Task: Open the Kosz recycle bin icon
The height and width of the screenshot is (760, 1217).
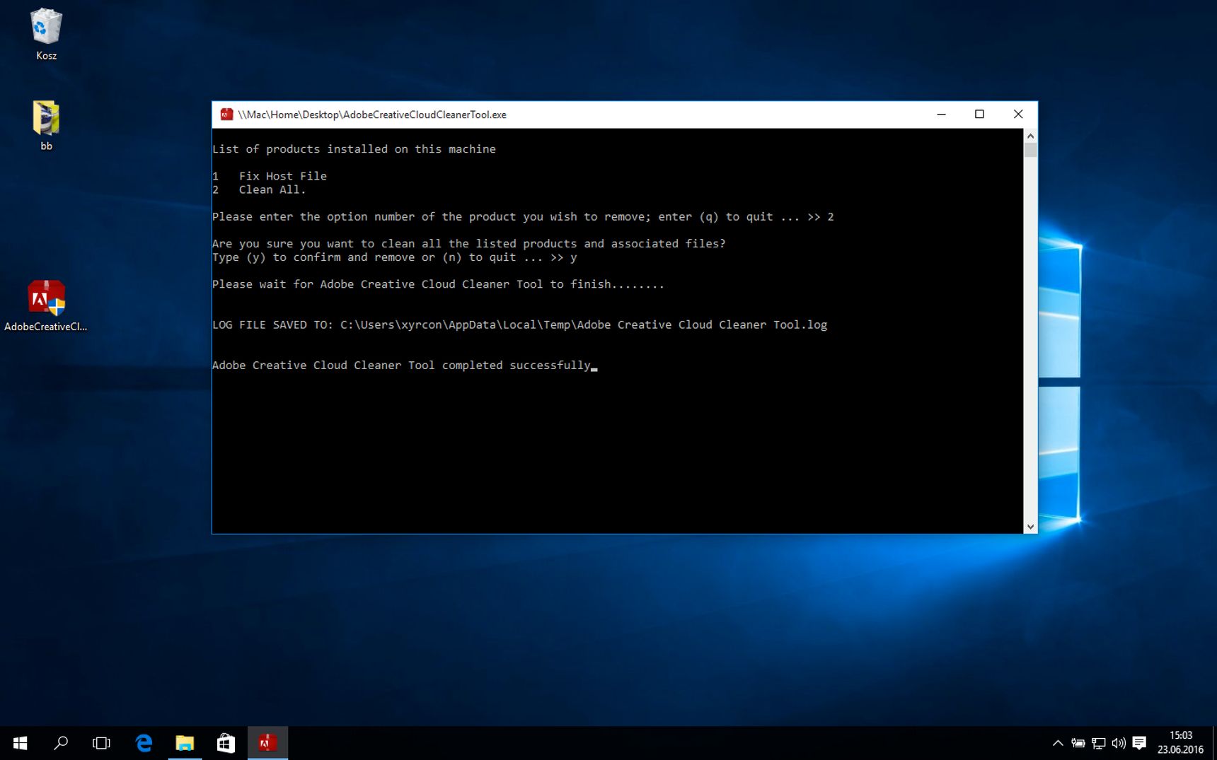Action: click(x=46, y=34)
